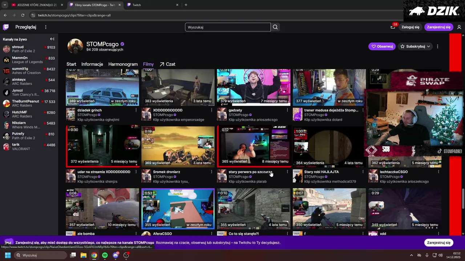Switch to the Start channel tab

point(71,64)
